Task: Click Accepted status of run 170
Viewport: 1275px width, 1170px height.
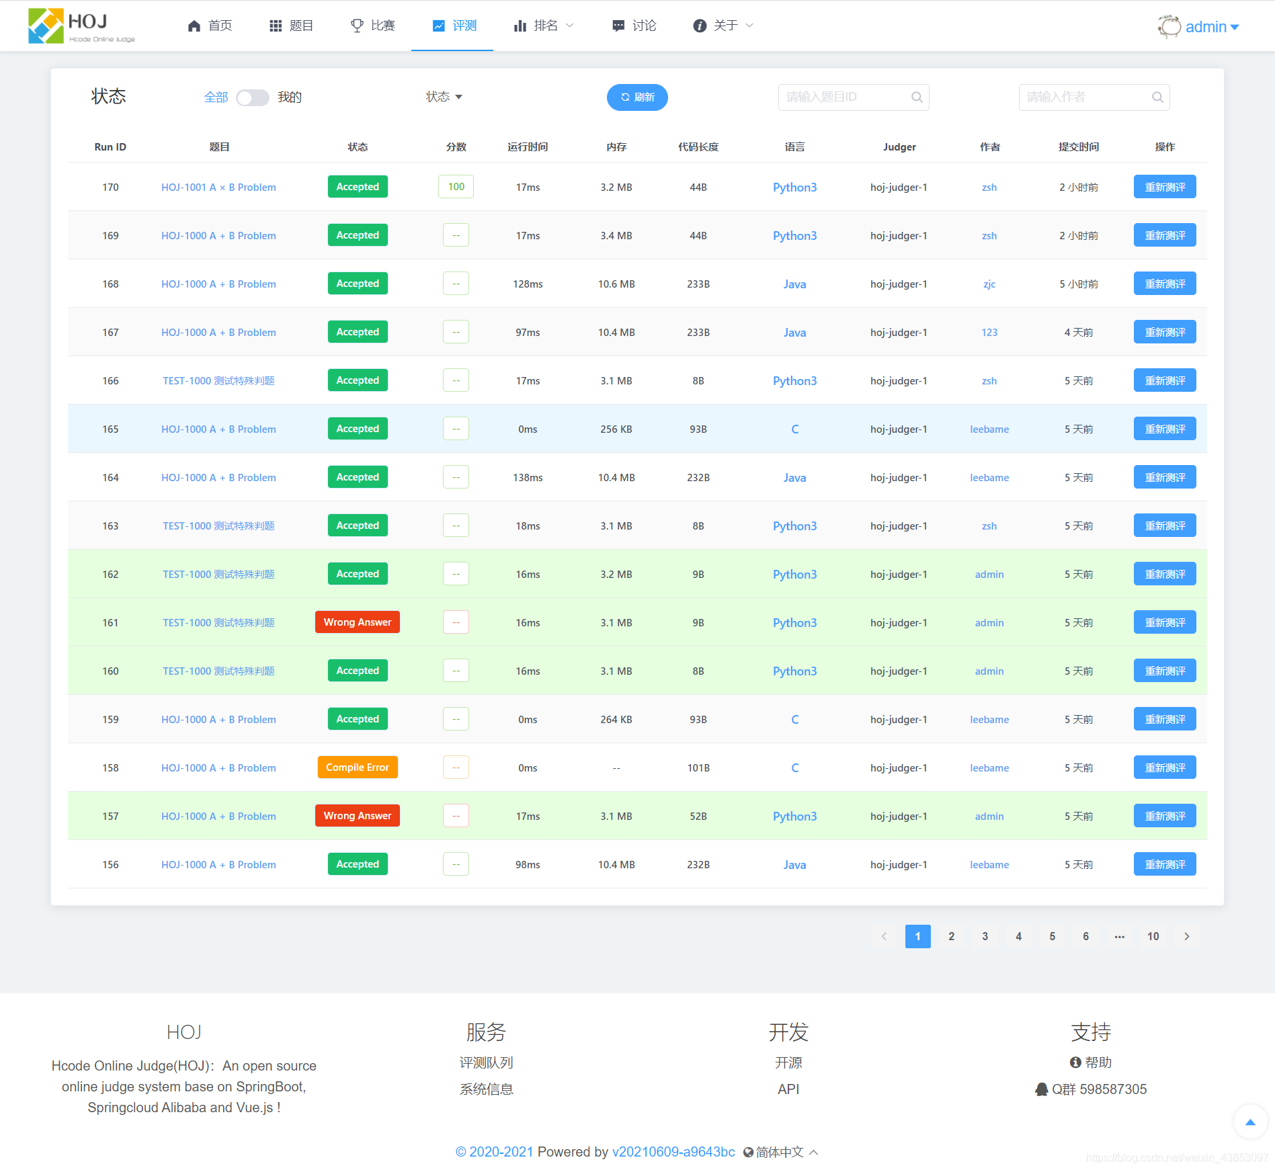Action: [358, 187]
